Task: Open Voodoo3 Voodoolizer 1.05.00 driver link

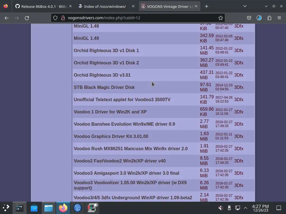Action: [130, 185]
